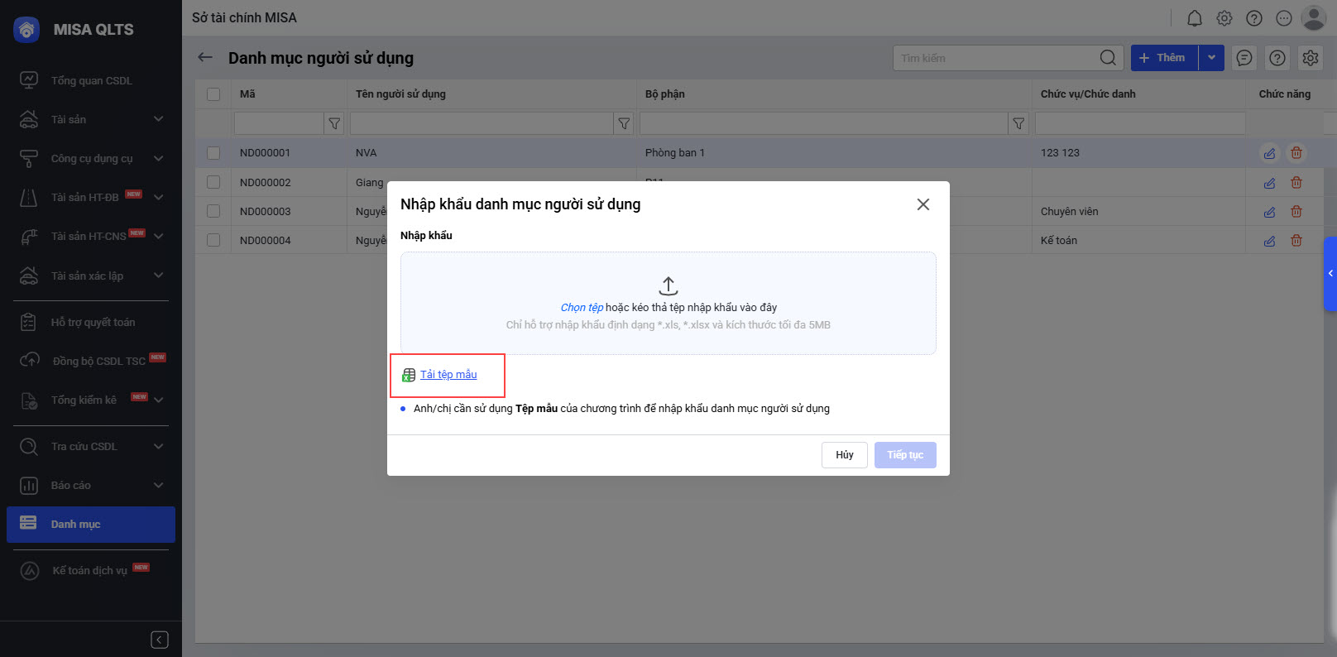Click the notification bell icon

tap(1194, 18)
